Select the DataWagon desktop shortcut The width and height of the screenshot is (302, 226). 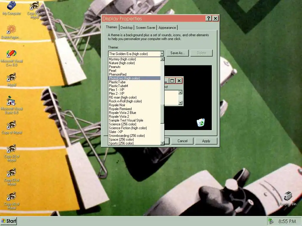pos(11,32)
